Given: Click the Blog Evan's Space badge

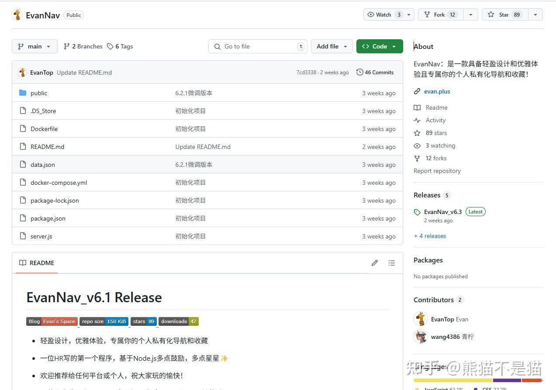Looking at the screenshot, I should pos(52,321).
